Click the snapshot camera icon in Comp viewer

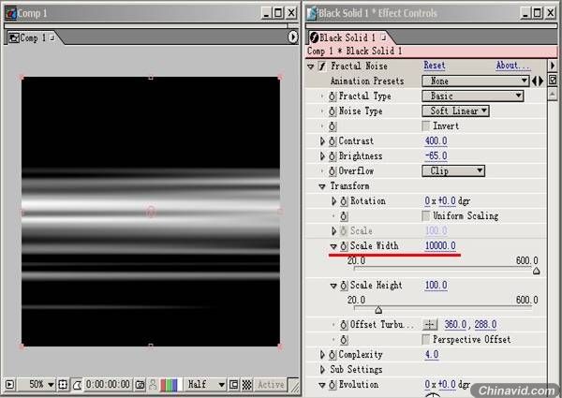pos(140,385)
